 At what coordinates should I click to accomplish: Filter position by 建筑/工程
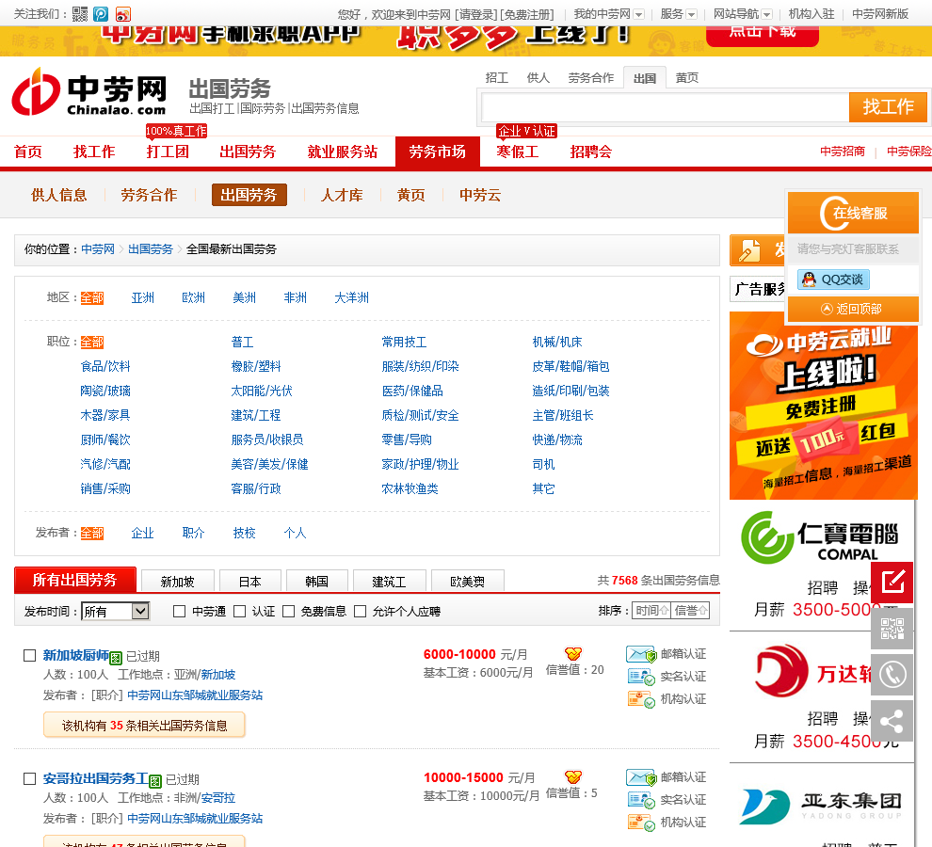255,415
